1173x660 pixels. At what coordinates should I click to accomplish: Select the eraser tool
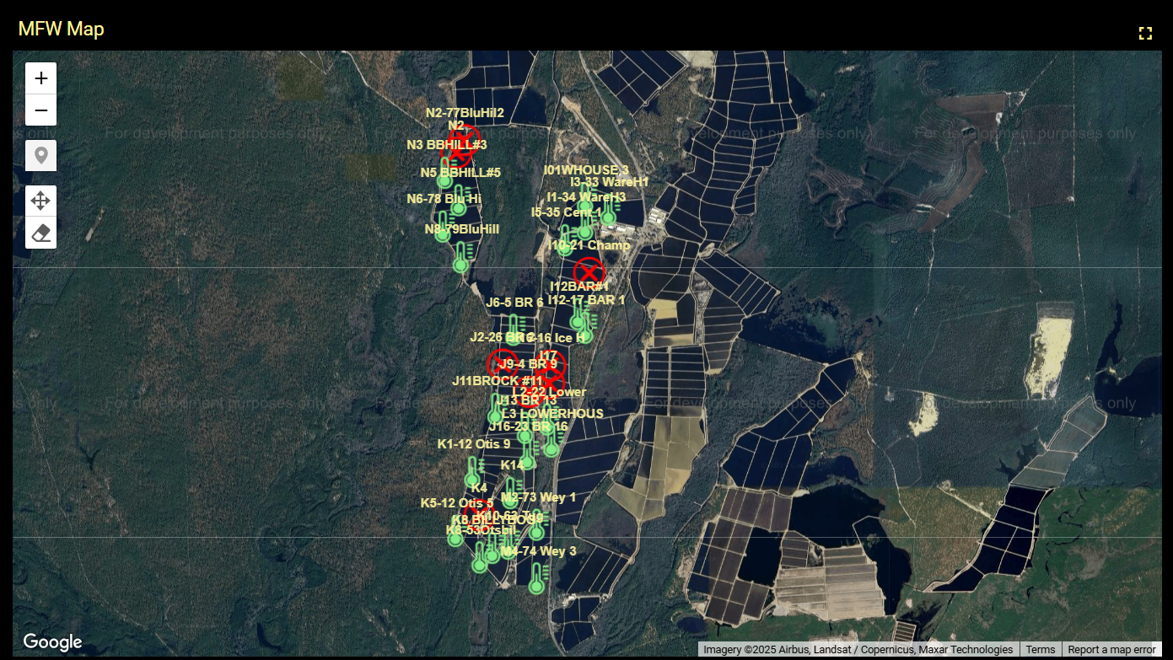(40, 233)
